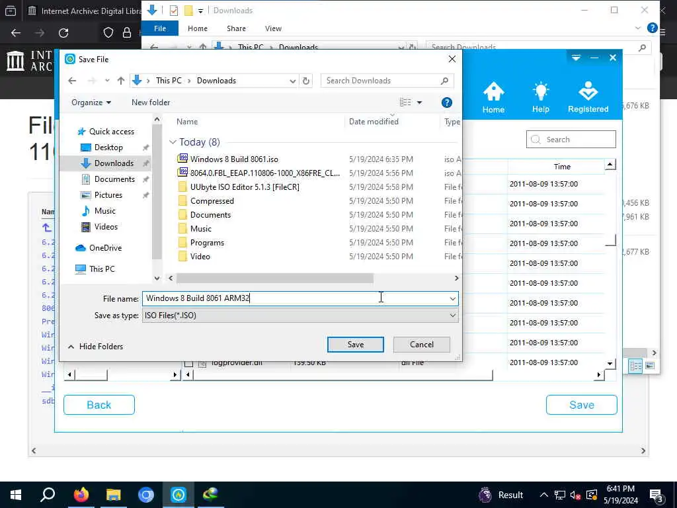Open Share tab in Explorer window
The width and height of the screenshot is (677, 508).
236,28
